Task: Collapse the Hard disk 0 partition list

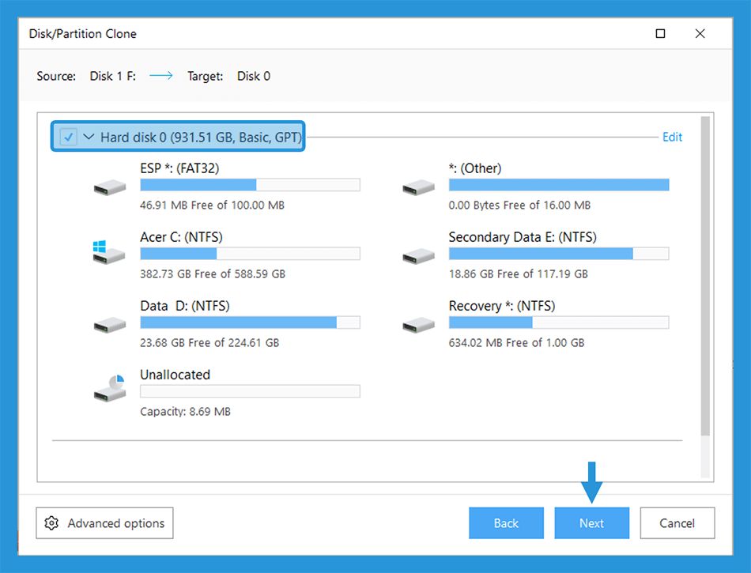Action: (x=89, y=137)
